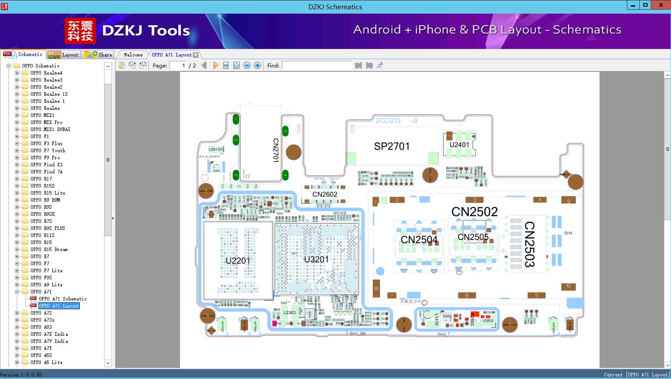Click the folder icon of OPPO Realme4
This screenshot has height=379, width=671.
25,73
